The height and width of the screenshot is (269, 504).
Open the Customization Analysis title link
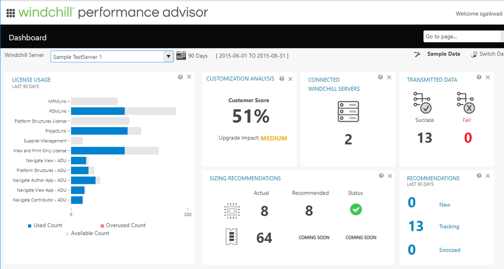pos(241,79)
